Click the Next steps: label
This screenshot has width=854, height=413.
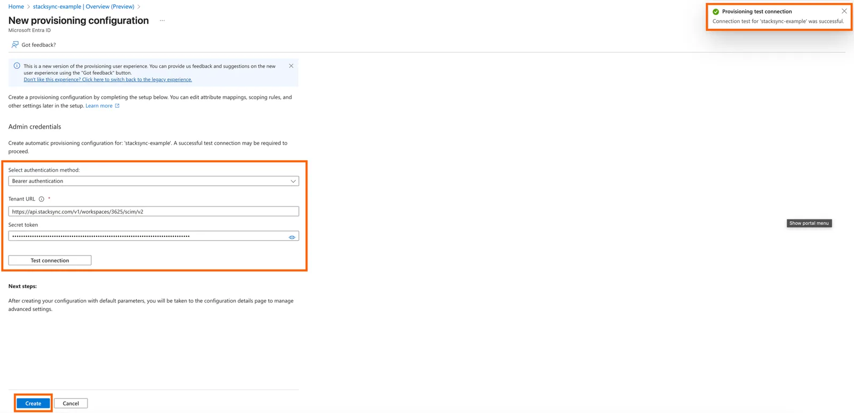(22, 287)
